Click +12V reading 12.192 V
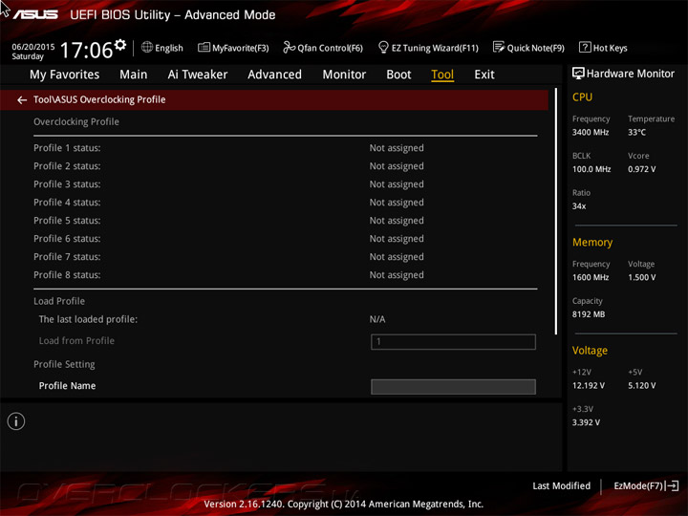688x516 pixels. click(589, 385)
